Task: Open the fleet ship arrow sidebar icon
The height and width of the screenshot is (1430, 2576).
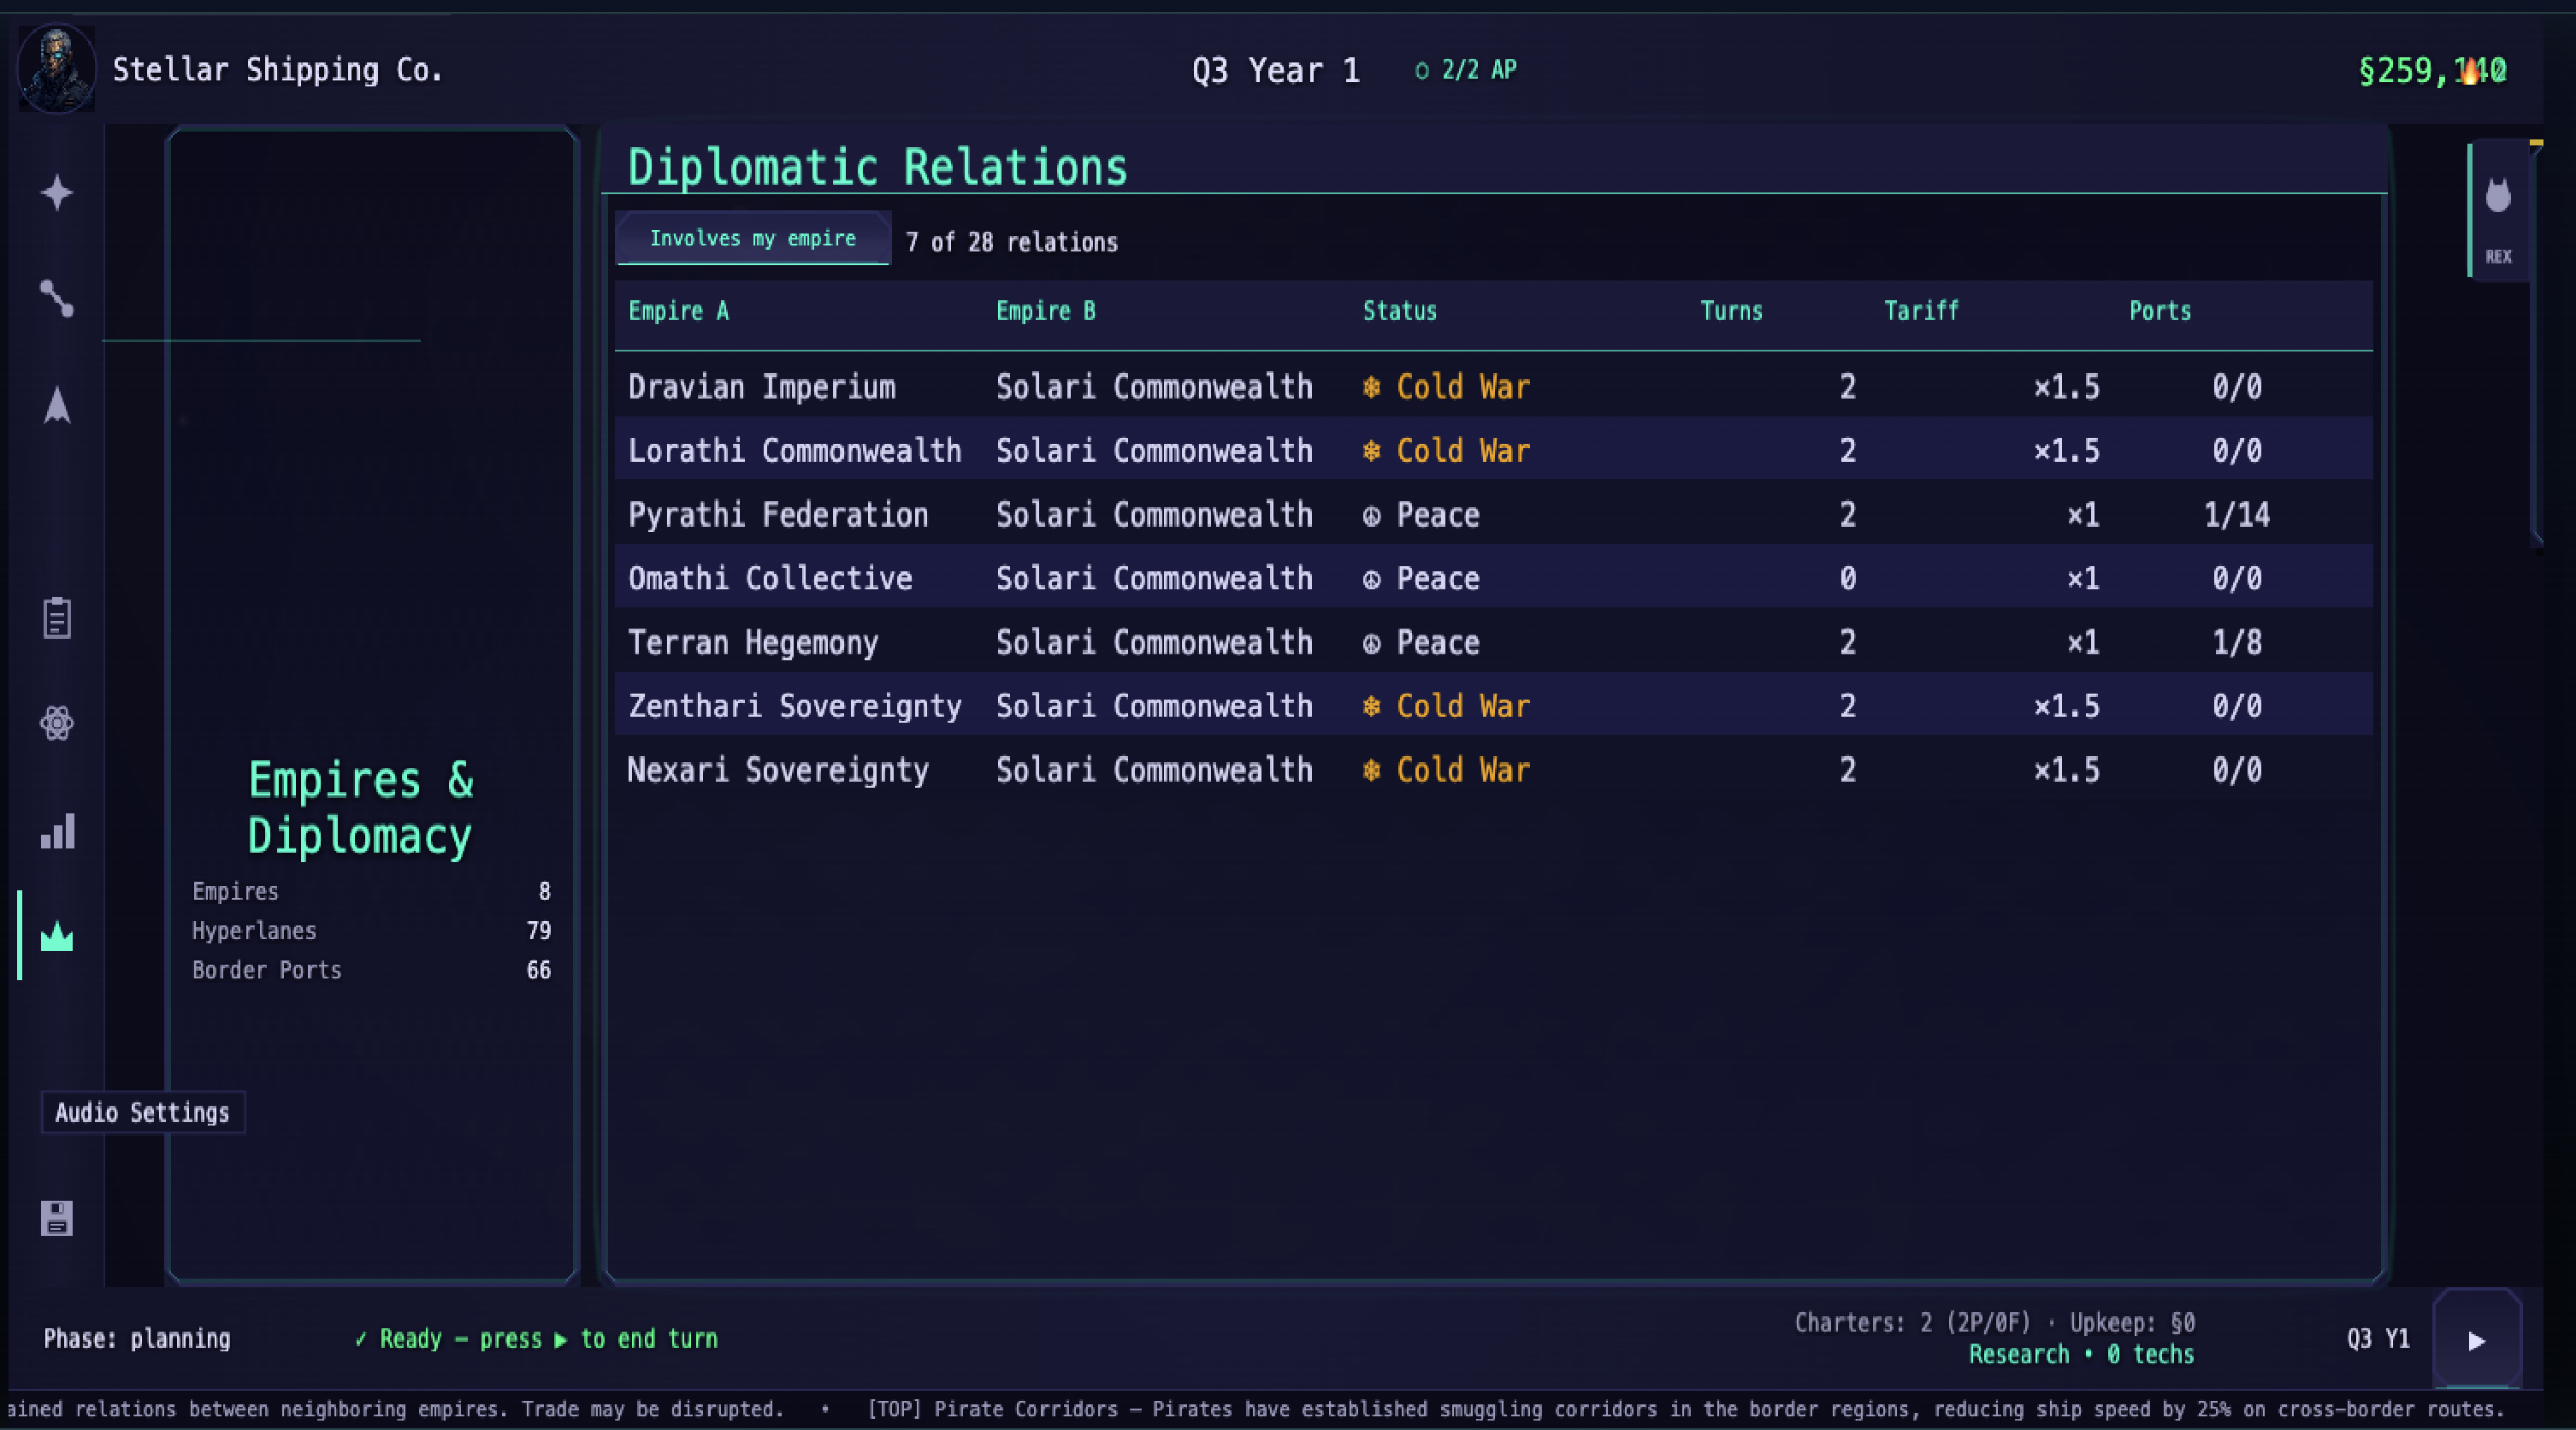Action: click(x=57, y=405)
